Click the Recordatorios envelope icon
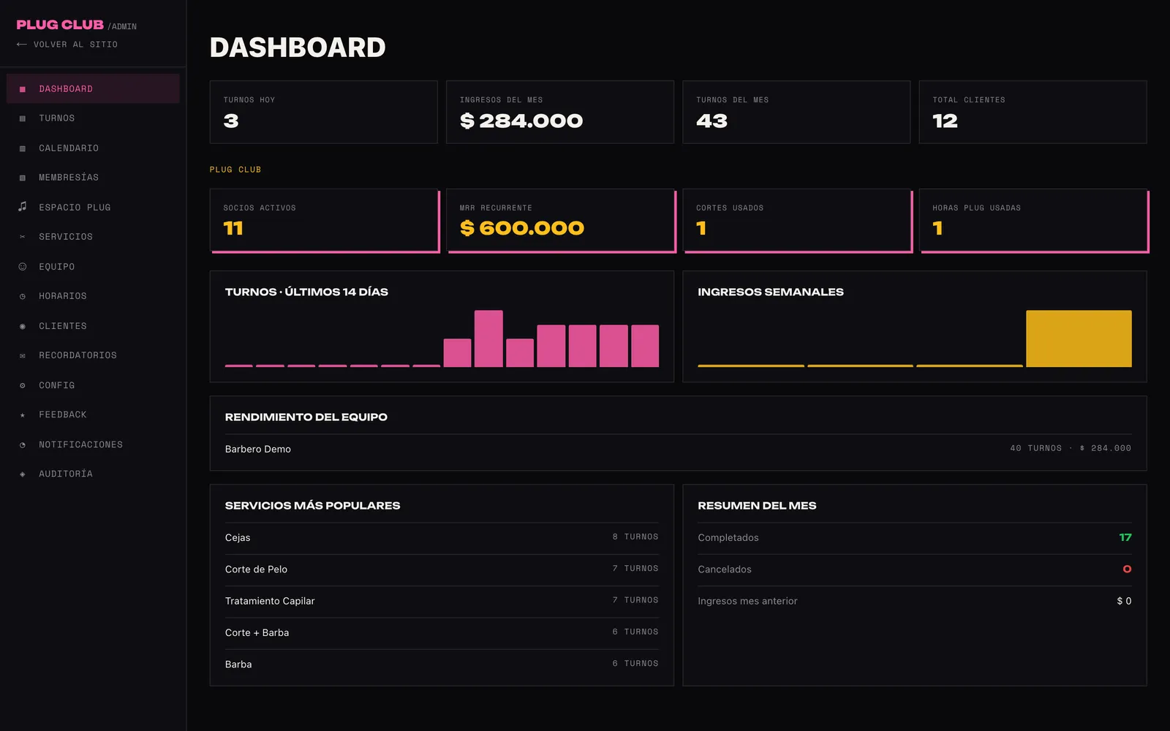 coord(23,355)
